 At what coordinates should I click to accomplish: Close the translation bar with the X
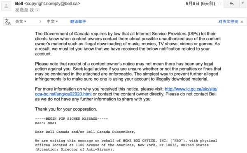242,22
